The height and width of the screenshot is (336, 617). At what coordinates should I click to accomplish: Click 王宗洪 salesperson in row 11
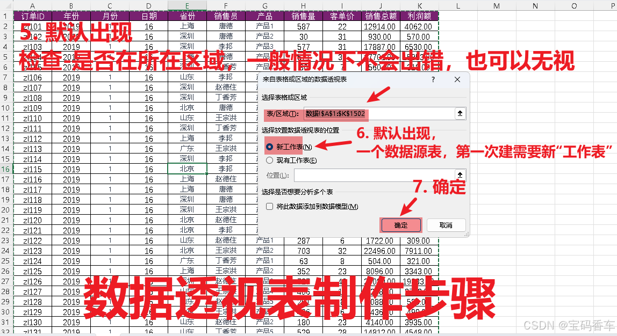pos(226,118)
